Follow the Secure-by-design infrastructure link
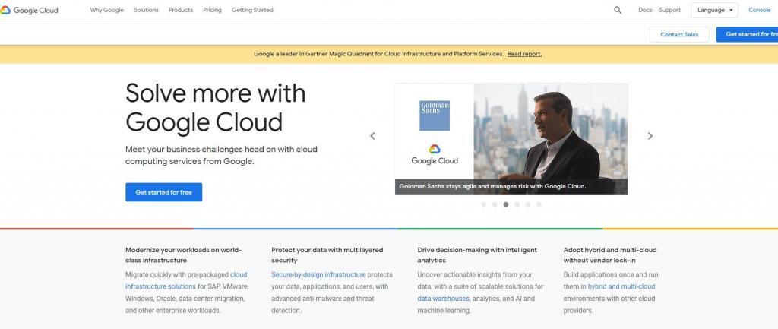The width and height of the screenshot is (778, 329). [x=318, y=274]
